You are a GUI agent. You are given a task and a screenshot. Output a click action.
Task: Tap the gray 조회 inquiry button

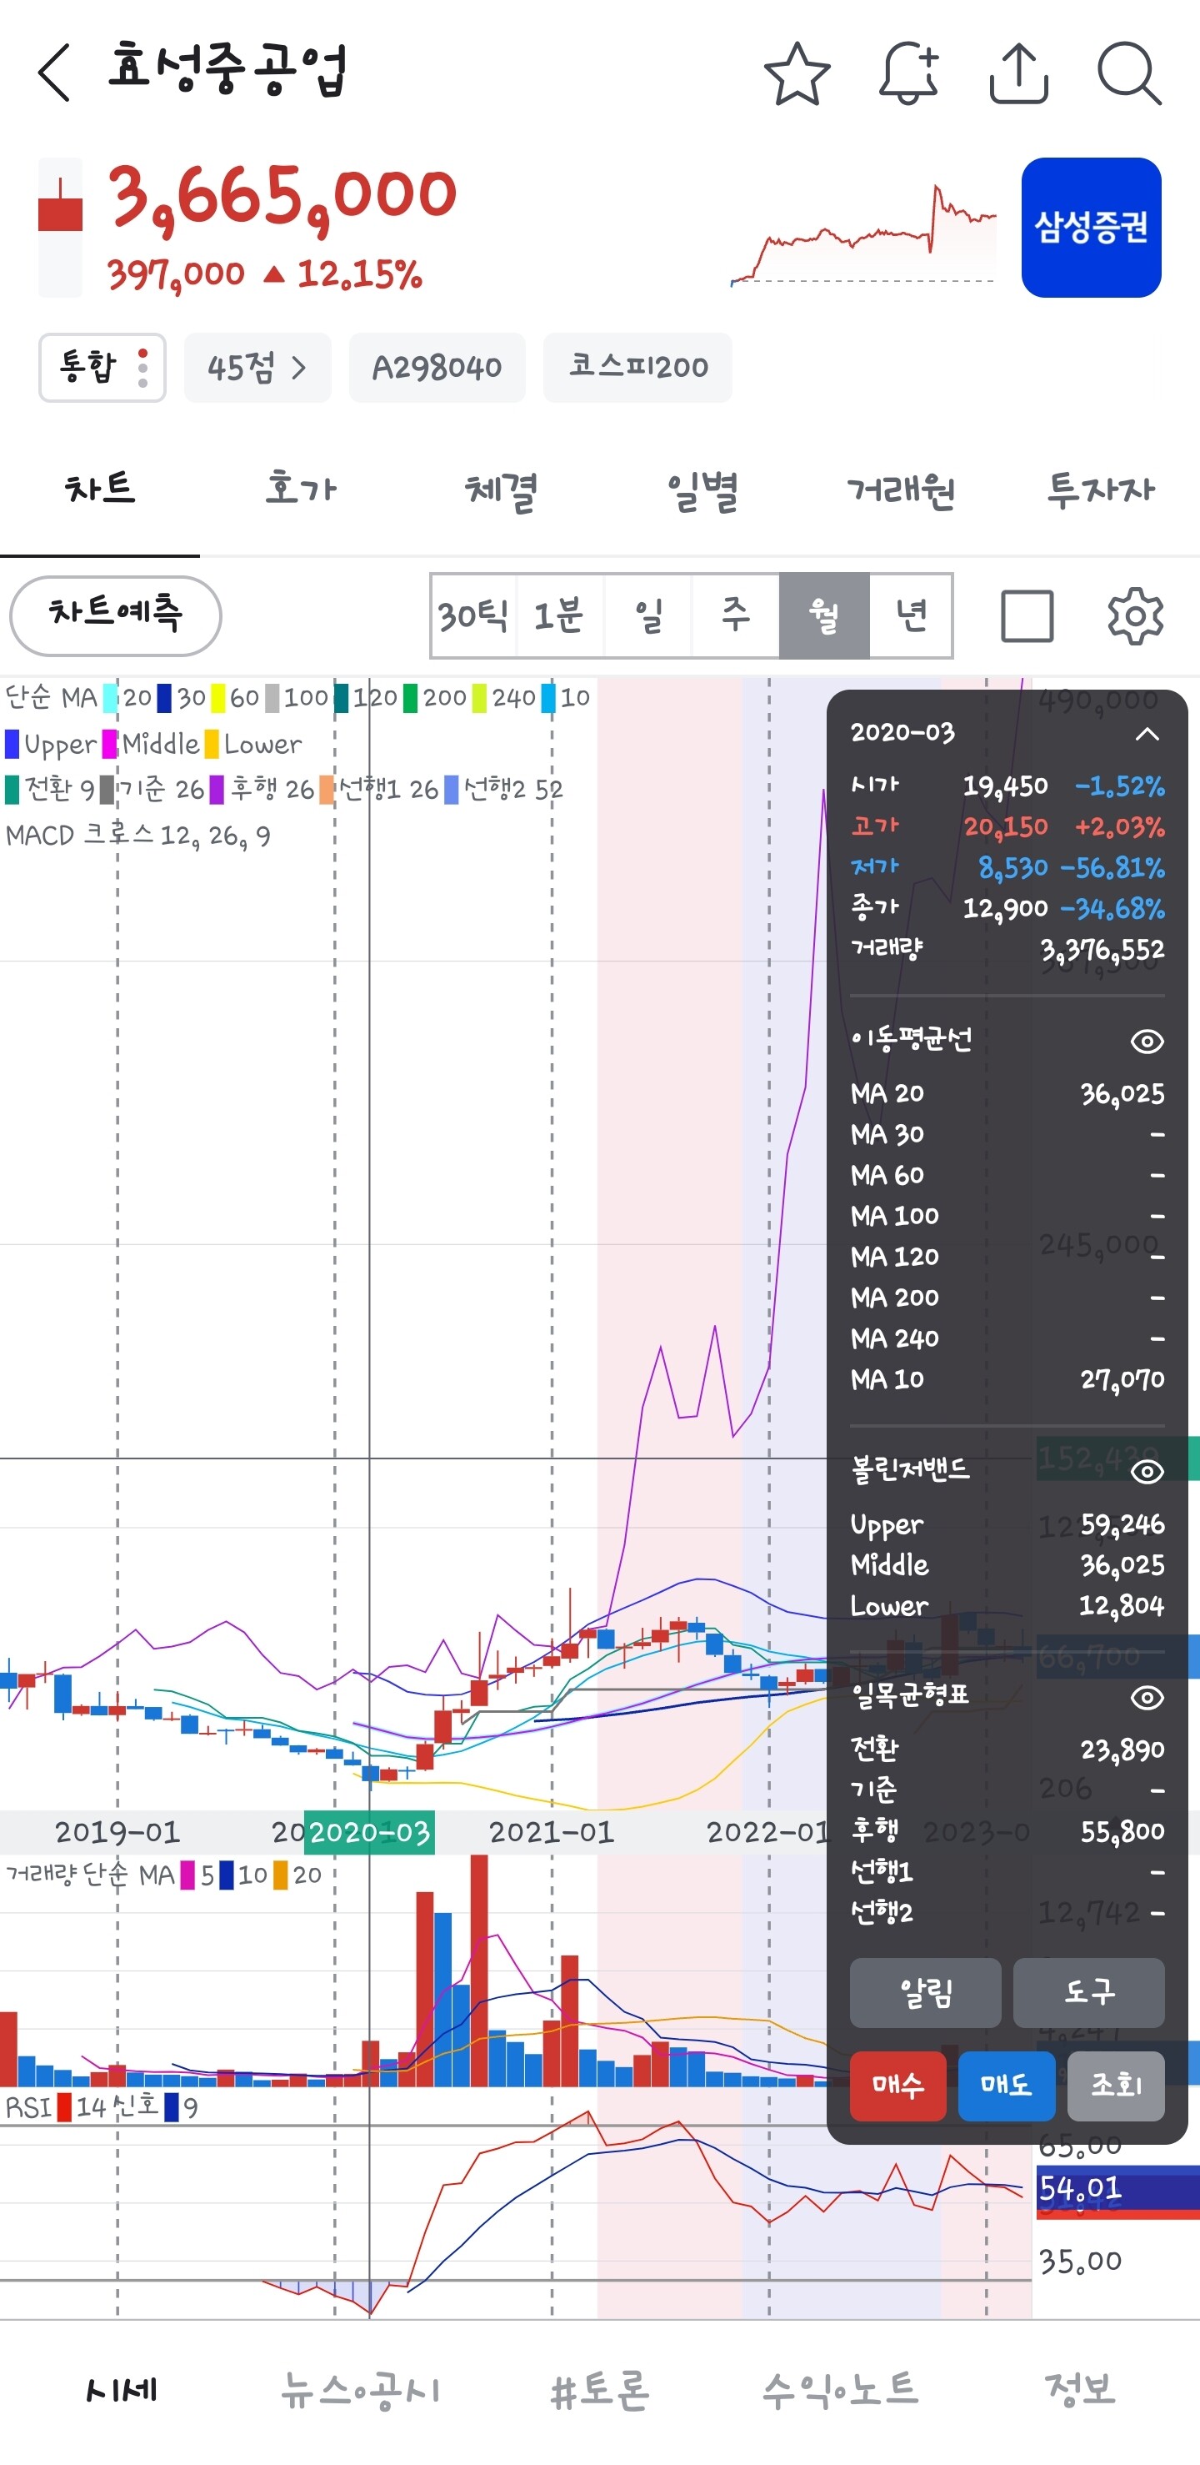(x=1116, y=2085)
